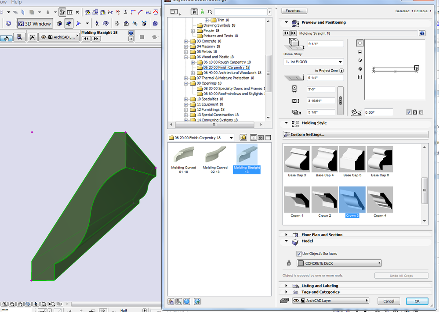Toggle the Use Object's Surfaces checkbox
The width and height of the screenshot is (439, 312).
click(299, 254)
